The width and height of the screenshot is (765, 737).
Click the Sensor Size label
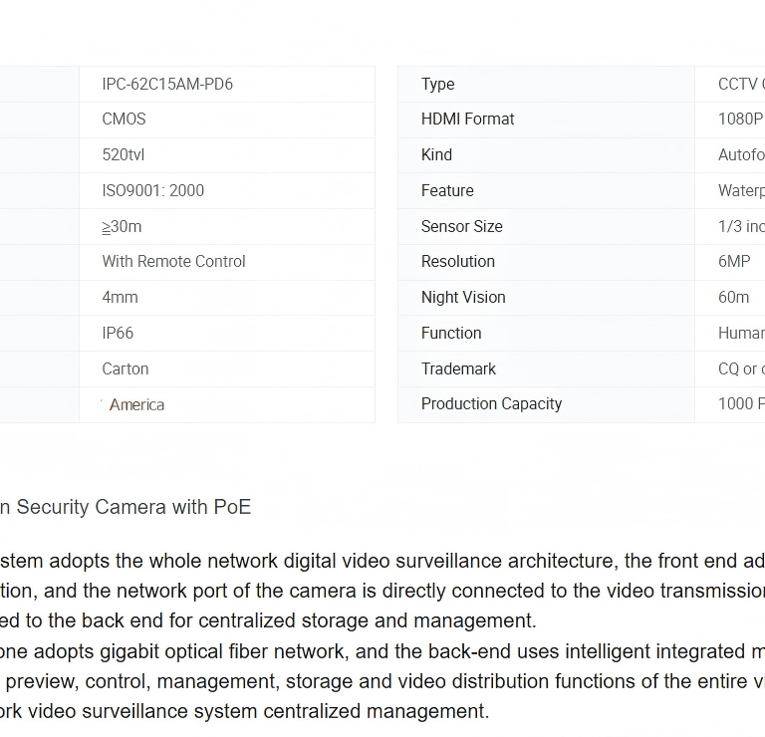pyautogui.click(x=461, y=227)
